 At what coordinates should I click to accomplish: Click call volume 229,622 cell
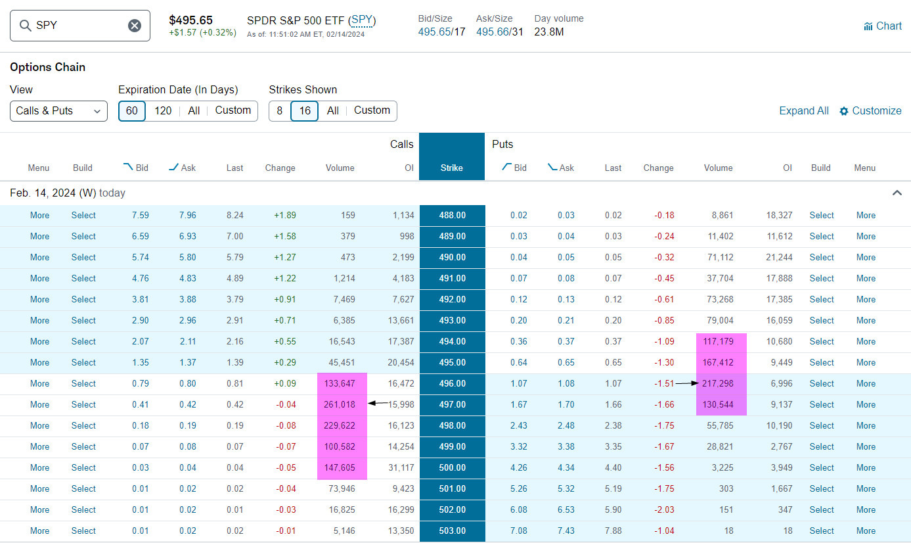pos(340,425)
